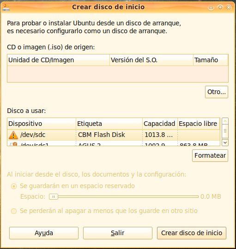The image size is (236, 249).
Task: Sort by Versión del S.O. column
Action: tap(151, 60)
